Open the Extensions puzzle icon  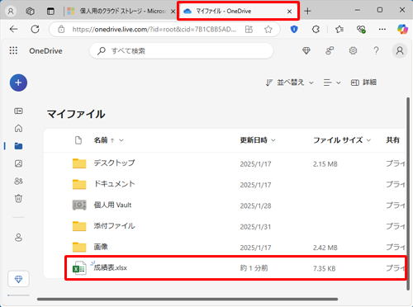(316, 29)
